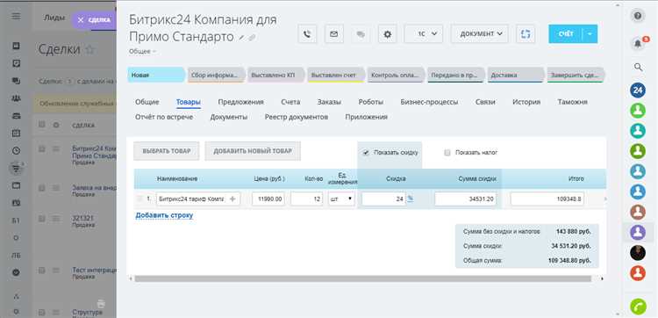The image size is (658, 318).
Task: Click the Завершить сделку stage
Action: coord(576,76)
